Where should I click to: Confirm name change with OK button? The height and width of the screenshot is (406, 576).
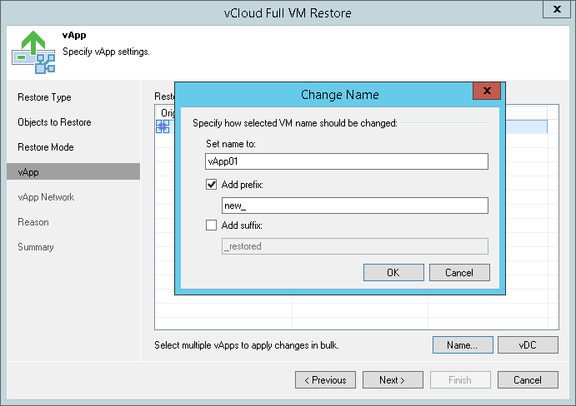393,273
